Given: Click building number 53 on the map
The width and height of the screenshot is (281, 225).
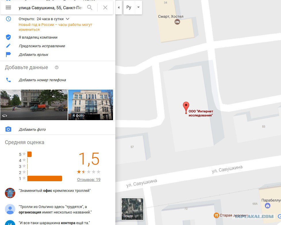Looking at the screenshot, I should [263, 126].
